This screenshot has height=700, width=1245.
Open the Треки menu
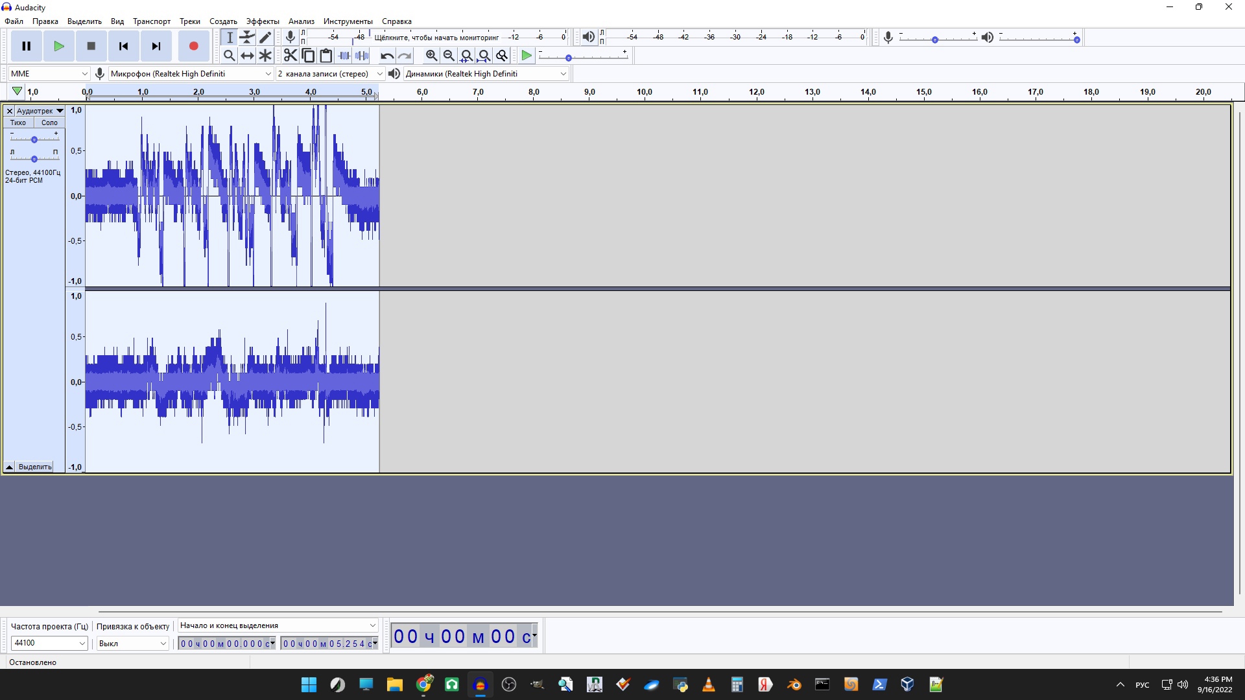[x=190, y=21]
